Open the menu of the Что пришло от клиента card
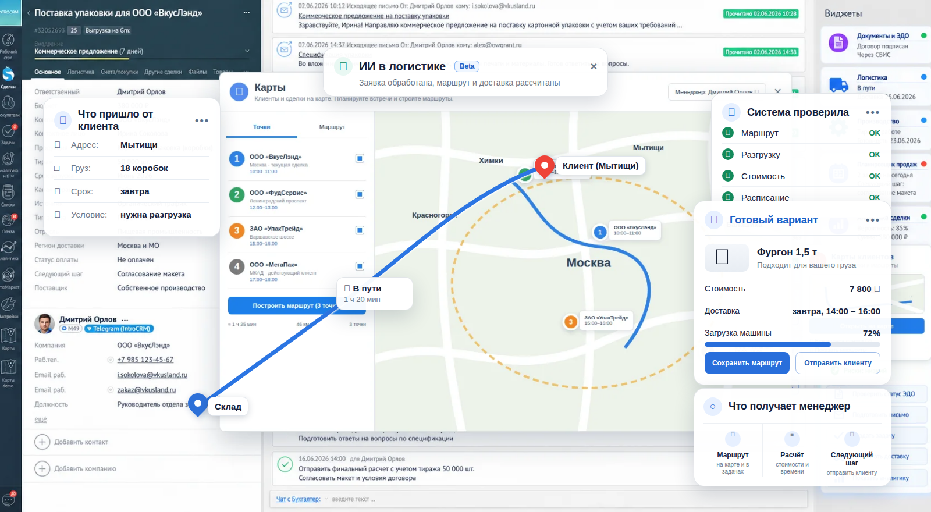Screen dimensions: 931x512 pos(201,120)
